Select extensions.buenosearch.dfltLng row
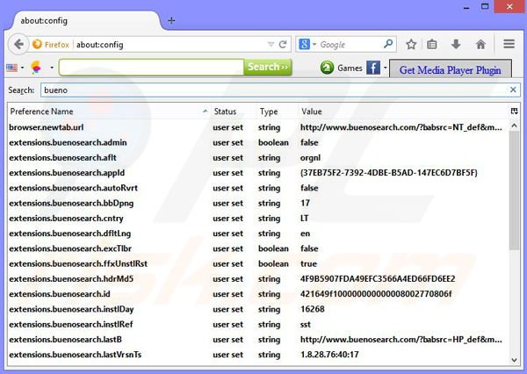 258,234
